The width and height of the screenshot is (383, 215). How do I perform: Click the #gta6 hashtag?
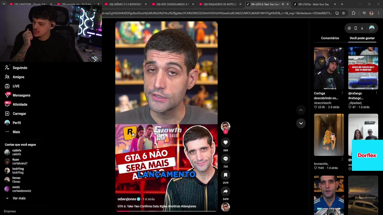[x=163, y=206]
